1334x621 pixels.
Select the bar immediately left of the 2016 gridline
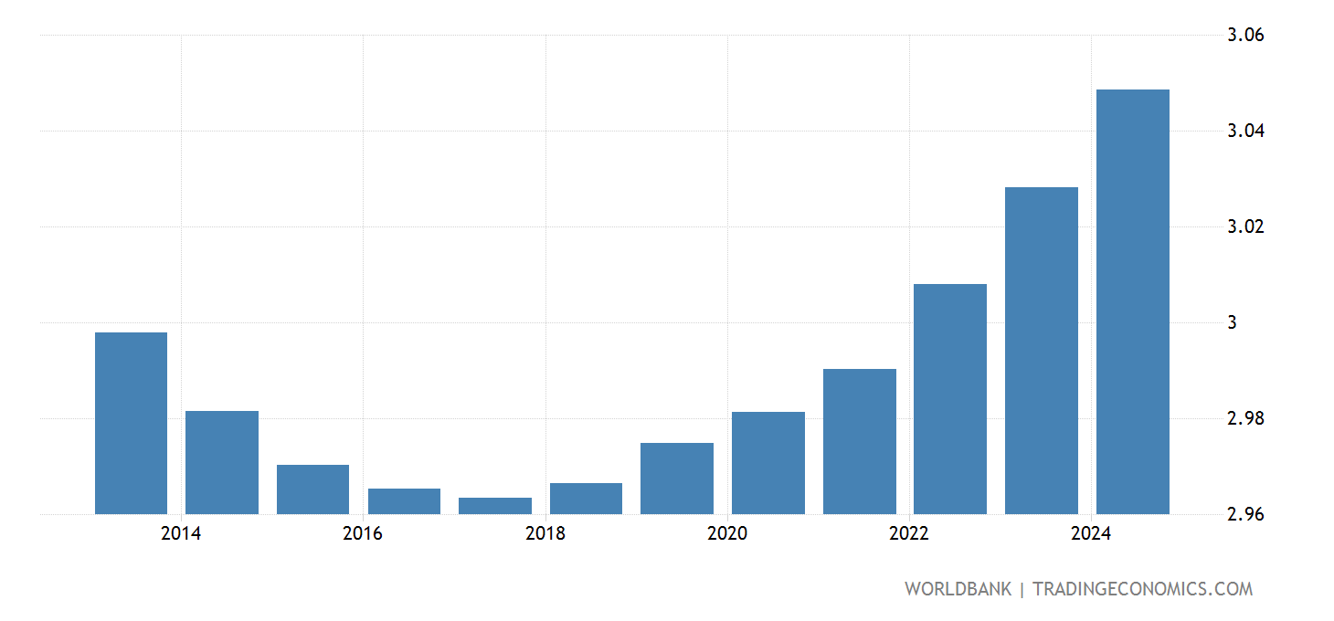pos(312,489)
